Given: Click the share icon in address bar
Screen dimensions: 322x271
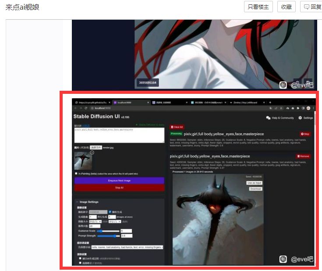Looking at the screenshot, I should 276,108.
